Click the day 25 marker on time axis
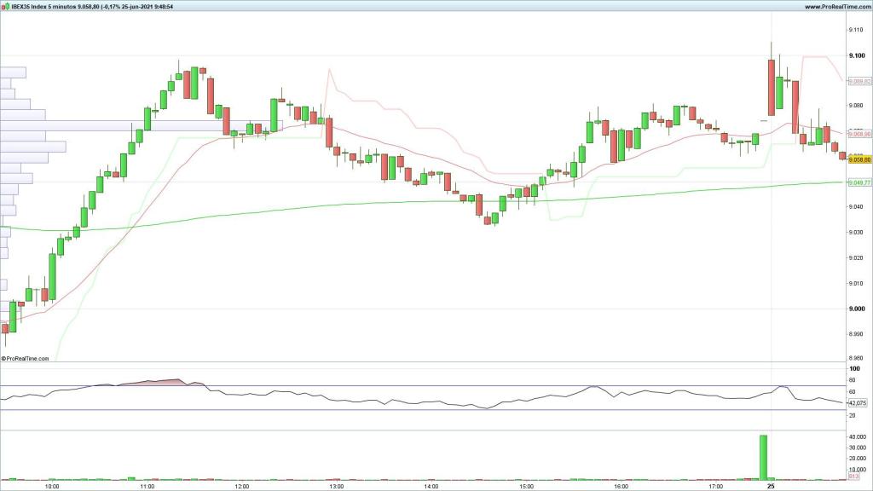Image resolution: width=873 pixels, height=491 pixels. [771, 486]
